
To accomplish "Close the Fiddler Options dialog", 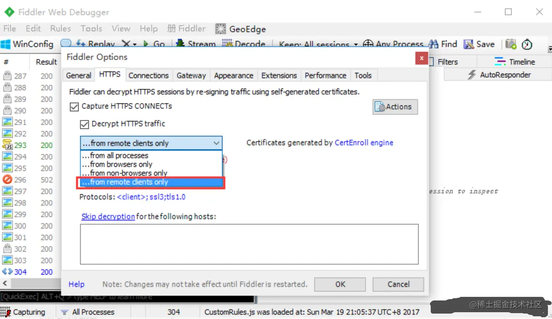I will point(421,58).
